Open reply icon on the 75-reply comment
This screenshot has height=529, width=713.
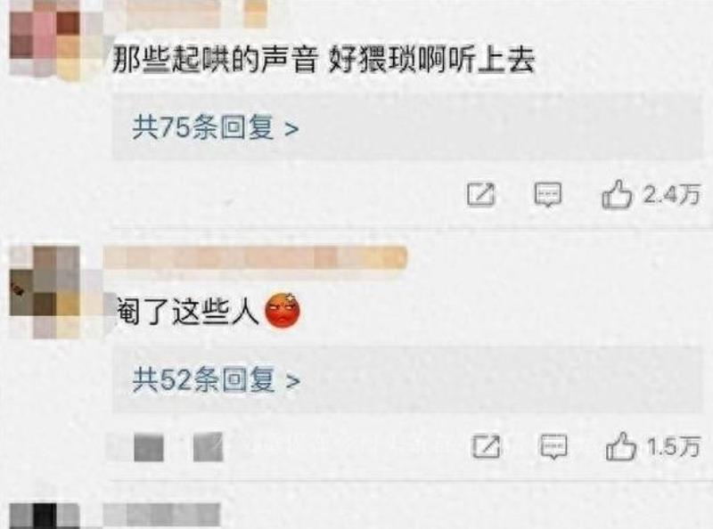click(x=547, y=195)
